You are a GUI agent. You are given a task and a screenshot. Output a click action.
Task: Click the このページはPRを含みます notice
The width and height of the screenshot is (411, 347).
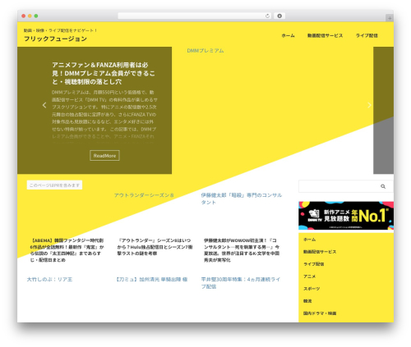54,185
